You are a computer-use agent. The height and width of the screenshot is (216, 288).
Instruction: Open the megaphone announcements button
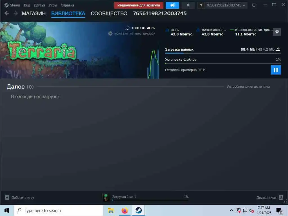tap(172, 5)
